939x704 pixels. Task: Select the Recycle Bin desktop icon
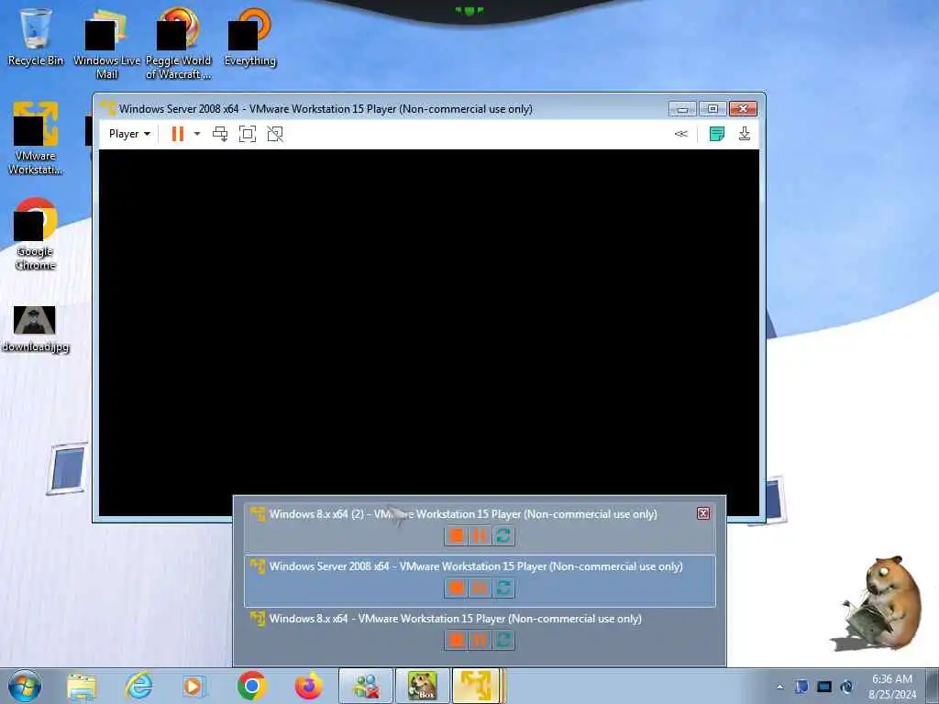coord(36,37)
